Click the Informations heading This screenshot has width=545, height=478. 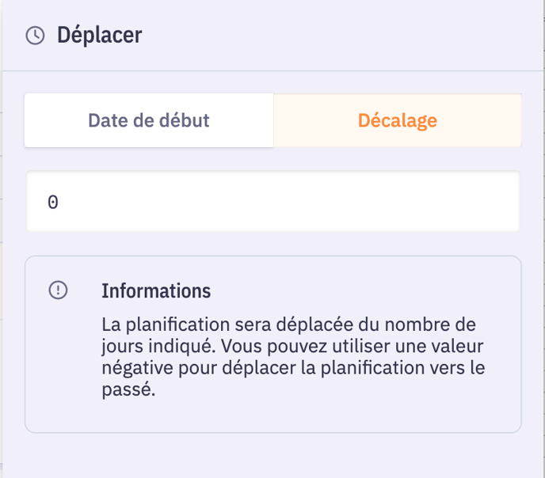pos(156,290)
